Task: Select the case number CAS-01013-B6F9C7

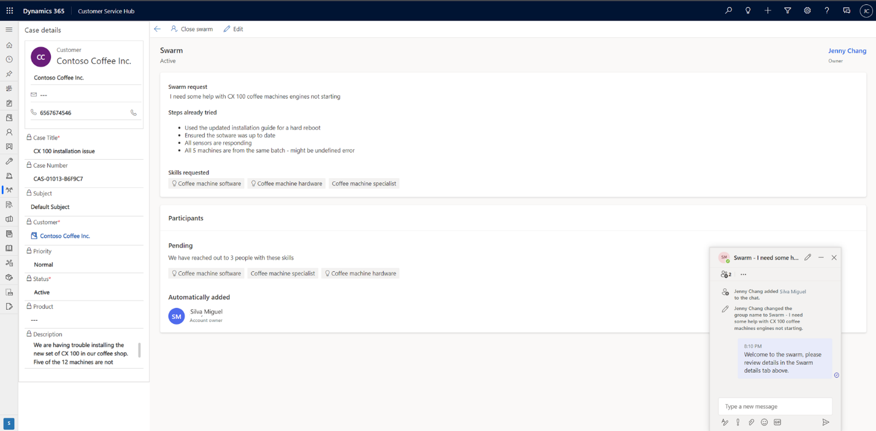Action: (x=58, y=179)
